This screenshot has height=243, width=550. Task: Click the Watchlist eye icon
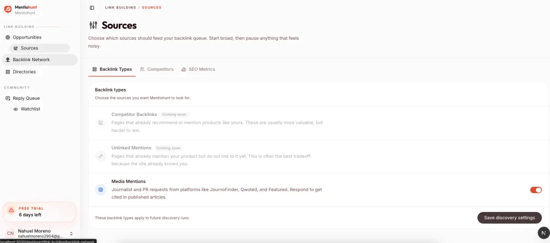tap(16, 109)
